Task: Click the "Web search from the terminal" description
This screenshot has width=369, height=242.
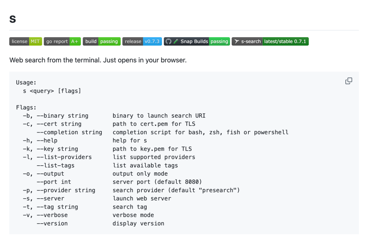Action: tap(98, 60)
